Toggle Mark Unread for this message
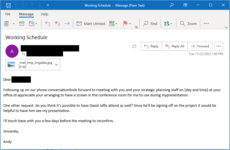 (91, 24)
